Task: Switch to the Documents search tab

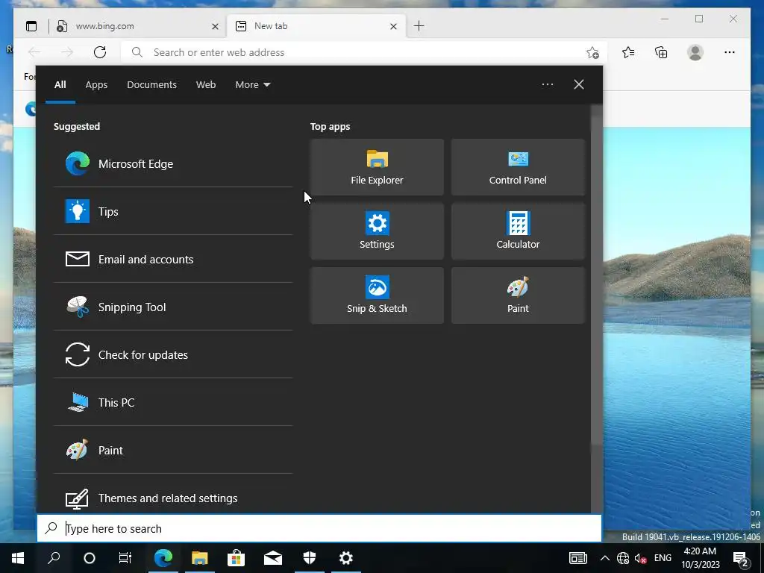Action: (x=151, y=85)
